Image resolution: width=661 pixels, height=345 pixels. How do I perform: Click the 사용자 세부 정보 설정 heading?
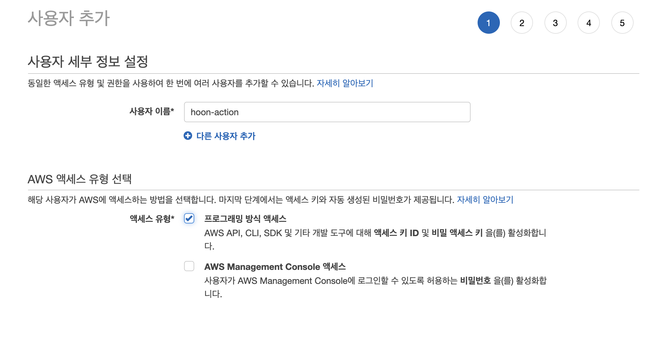(88, 62)
